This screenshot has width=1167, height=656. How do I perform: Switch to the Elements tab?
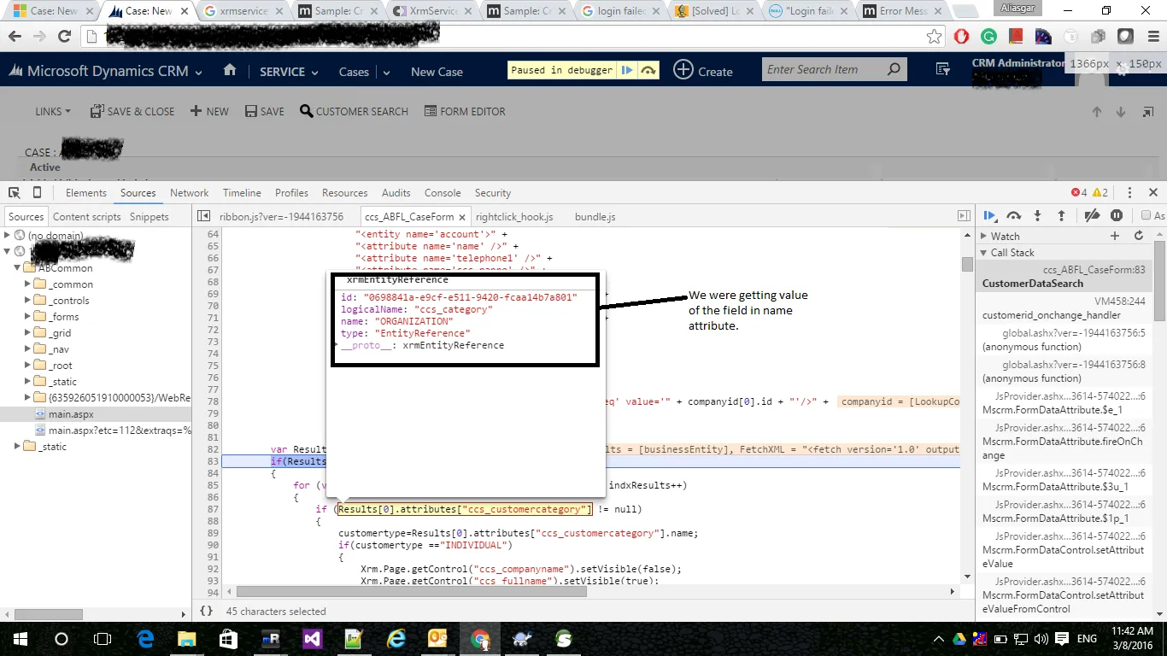click(86, 193)
